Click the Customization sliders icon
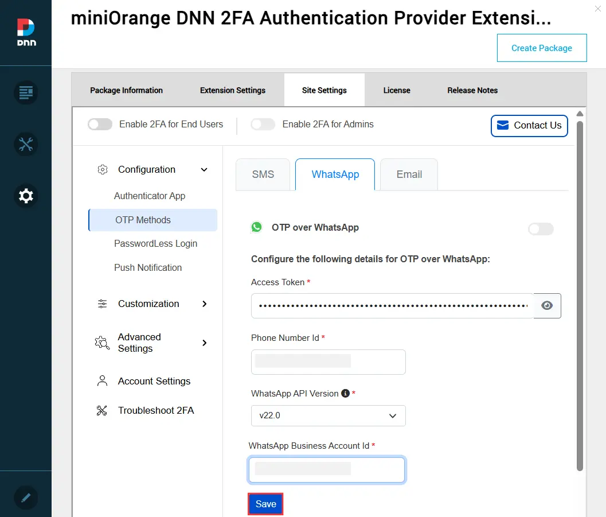 point(103,304)
